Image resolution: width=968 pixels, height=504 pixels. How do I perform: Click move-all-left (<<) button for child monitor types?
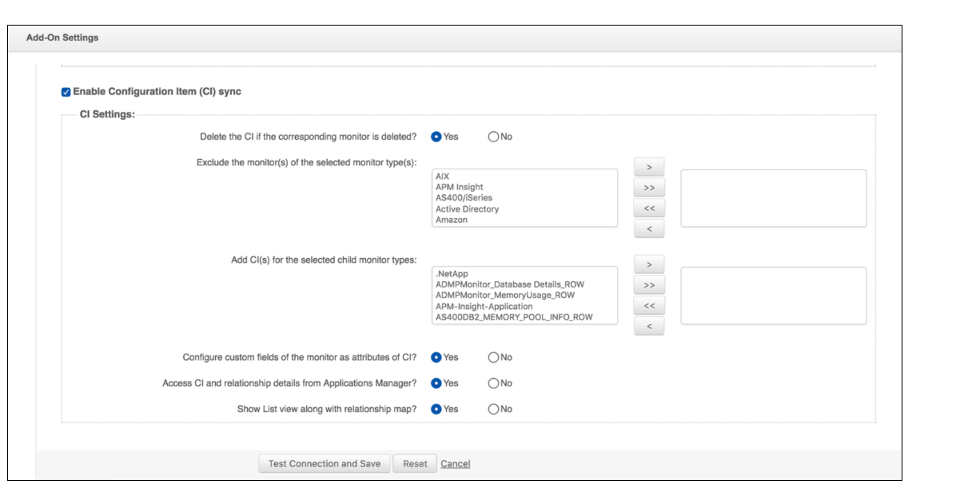pos(649,306)
